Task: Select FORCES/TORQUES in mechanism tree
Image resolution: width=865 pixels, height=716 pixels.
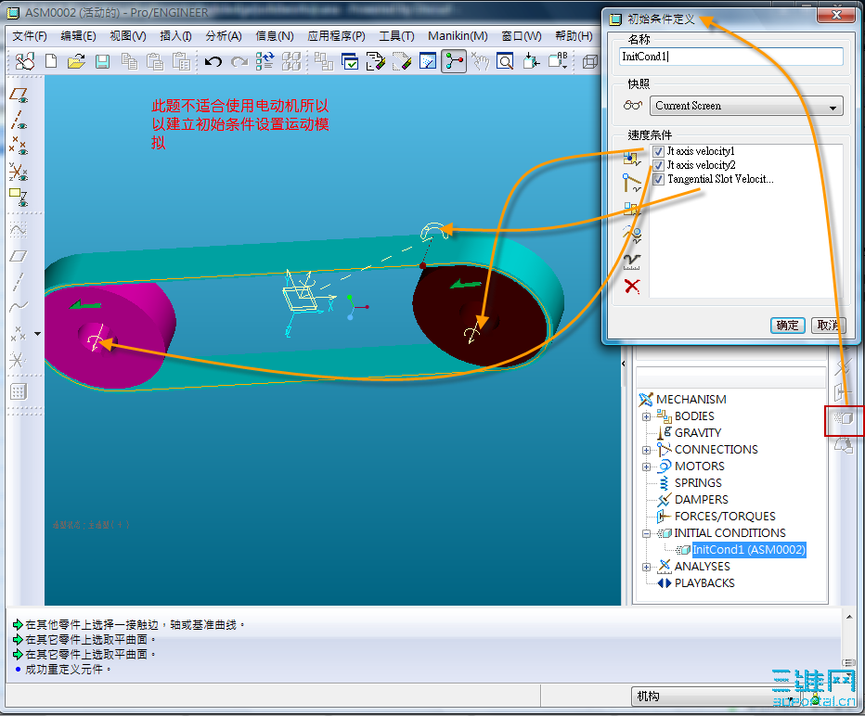Action: (x=725, y=517)
